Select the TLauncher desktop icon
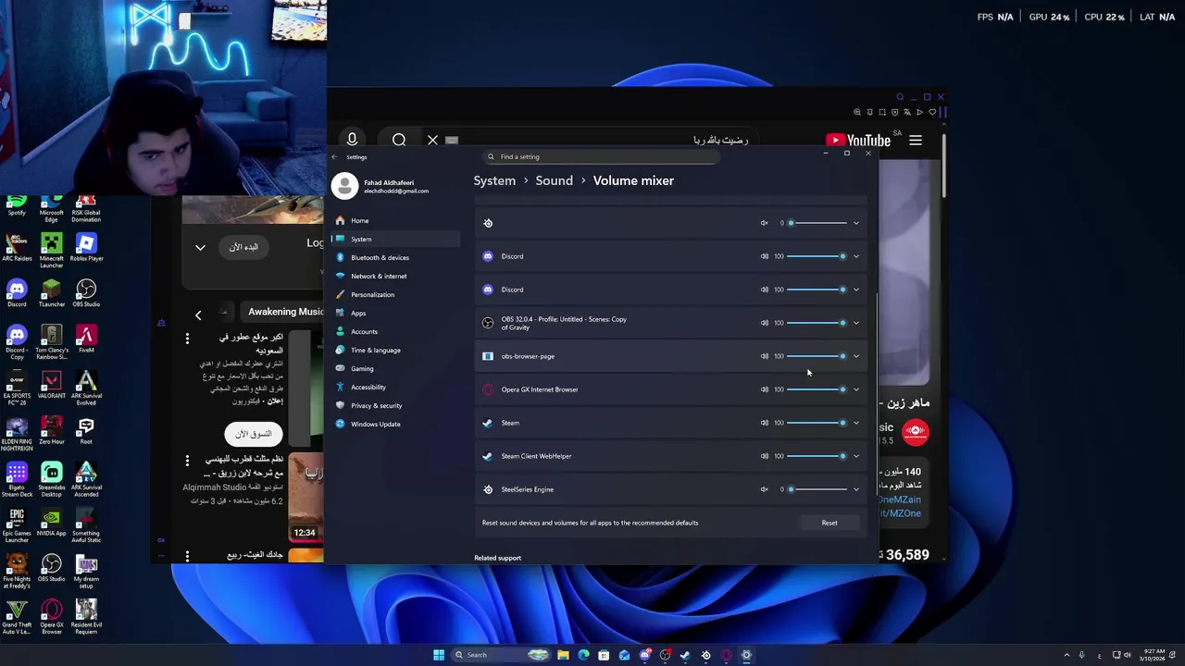The height and width of the screenshot is (666, 1185). (x=51, y=293)
